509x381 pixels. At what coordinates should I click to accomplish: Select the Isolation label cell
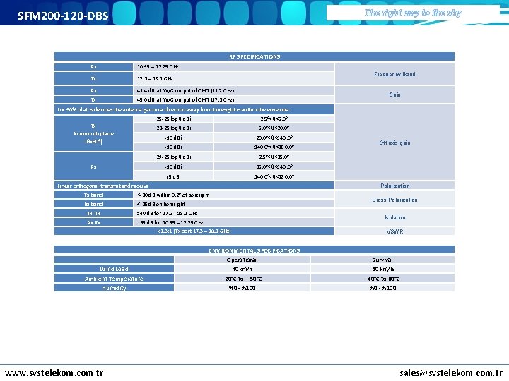(394, 217)
